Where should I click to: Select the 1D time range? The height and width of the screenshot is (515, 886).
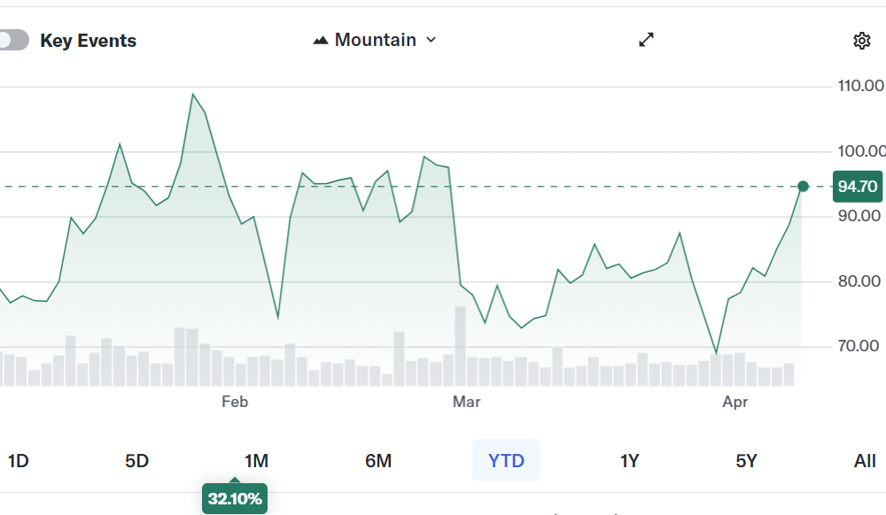pos(18,461)
